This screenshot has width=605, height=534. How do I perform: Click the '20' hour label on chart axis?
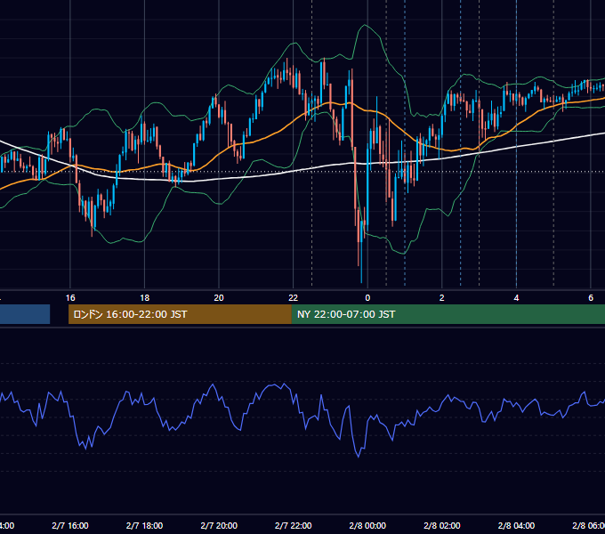pyautogui.click(x=219, y=297)
